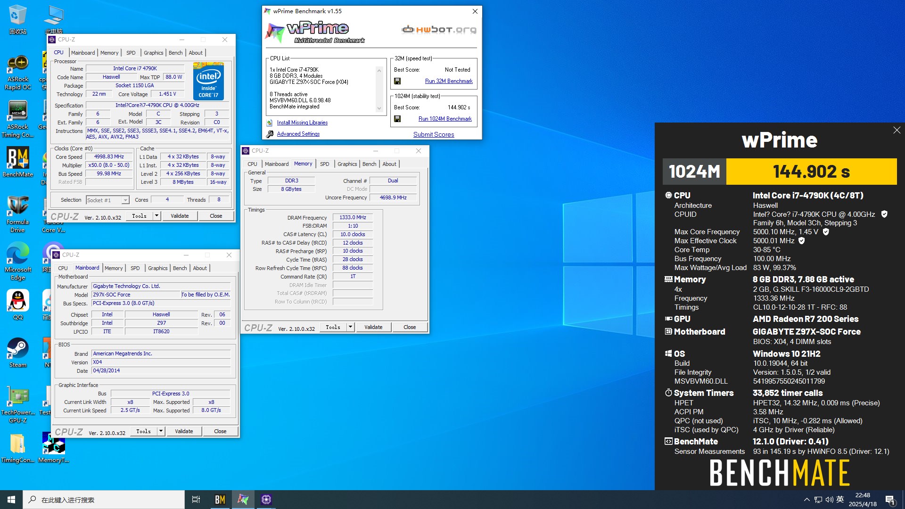
Task: Click the Core Speed 4998.83 MHz value
Action: pos(109,157)
